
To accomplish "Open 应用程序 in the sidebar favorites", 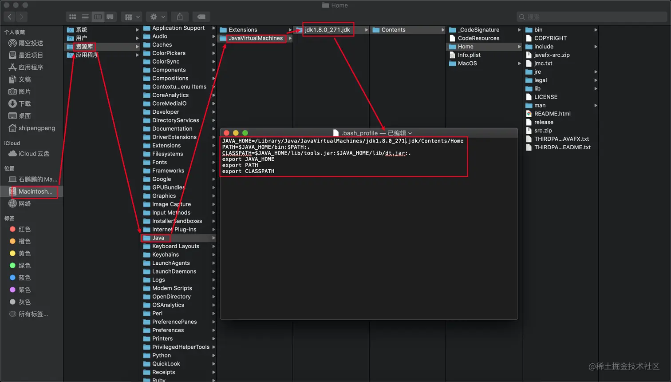I will tap(31, 67).
